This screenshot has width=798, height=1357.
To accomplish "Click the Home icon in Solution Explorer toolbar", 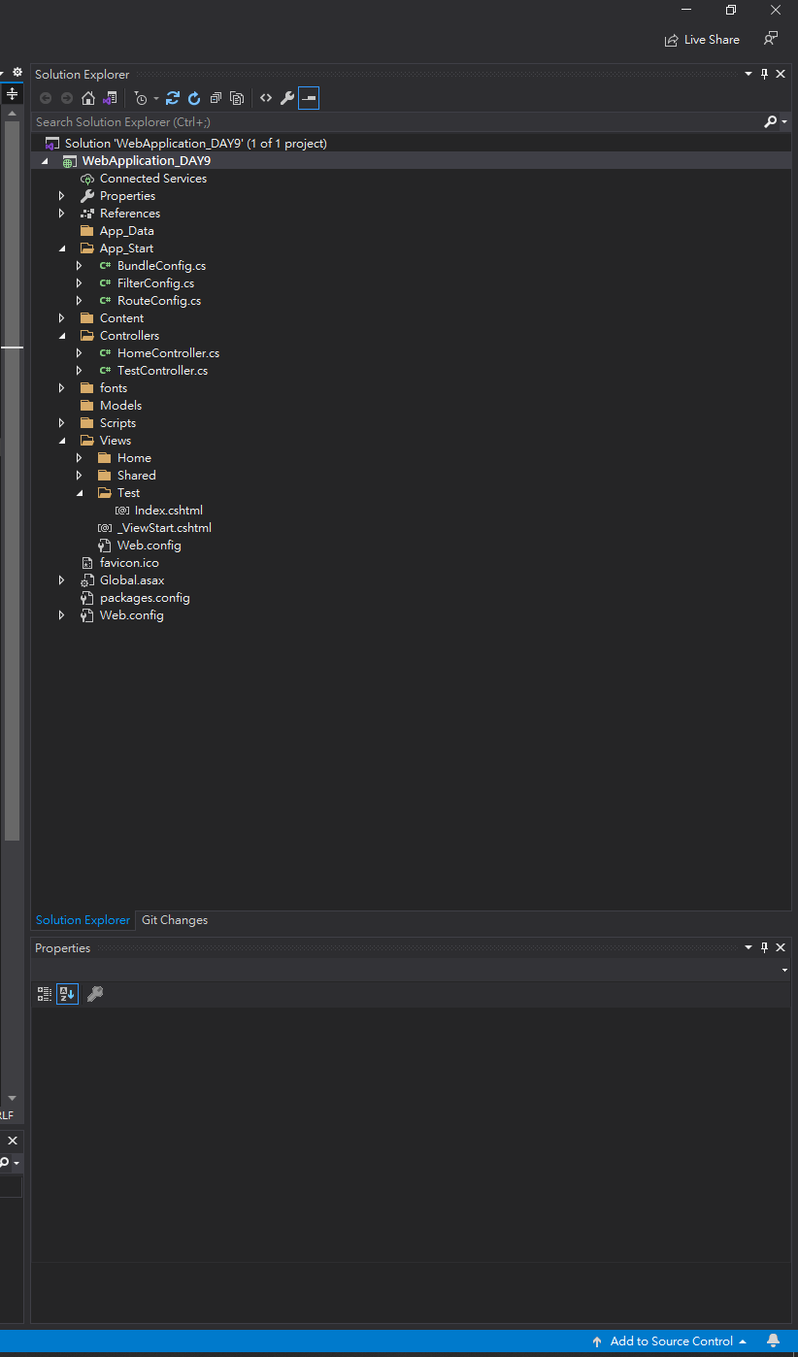I will [88, 98].
